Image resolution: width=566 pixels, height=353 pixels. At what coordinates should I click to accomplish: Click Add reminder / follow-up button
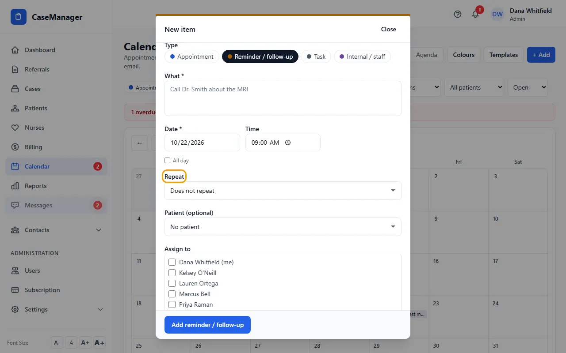tap(207, 325)
